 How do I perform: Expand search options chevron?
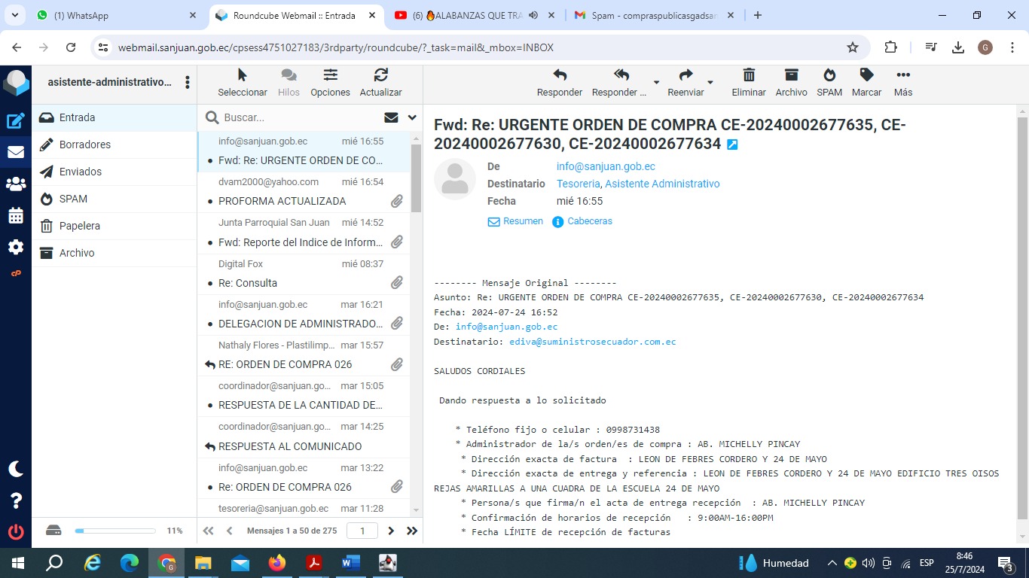tap(412, 117)
